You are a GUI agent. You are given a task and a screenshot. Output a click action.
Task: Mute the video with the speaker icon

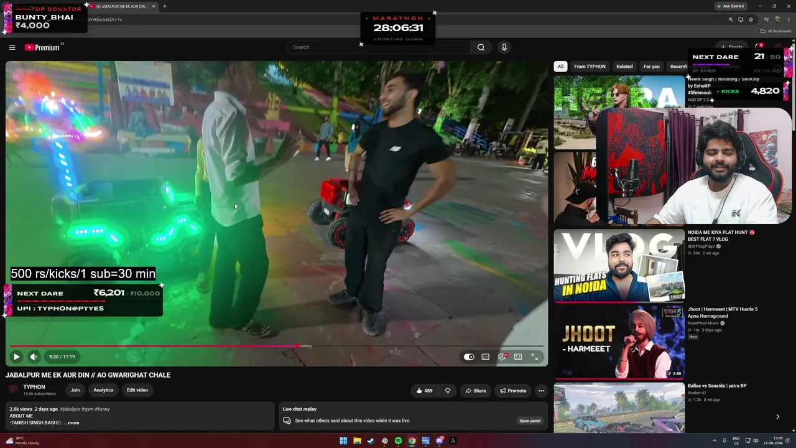(34, 357)
